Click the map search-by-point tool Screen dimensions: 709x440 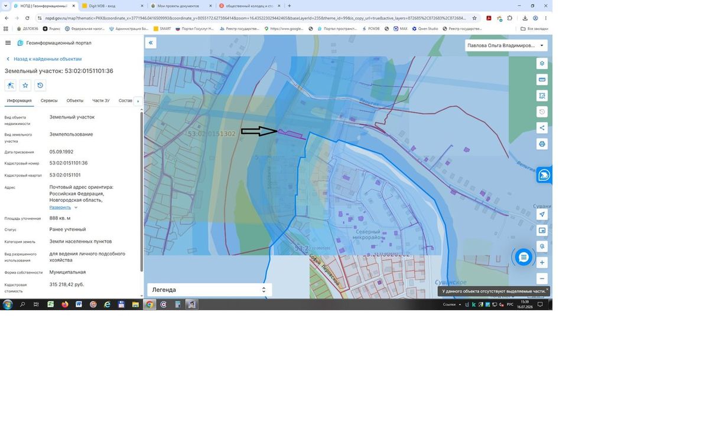[x=542, y=246]
